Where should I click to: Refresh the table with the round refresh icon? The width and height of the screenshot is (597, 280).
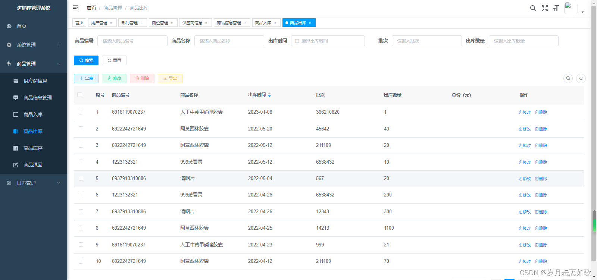pos(581,78)
